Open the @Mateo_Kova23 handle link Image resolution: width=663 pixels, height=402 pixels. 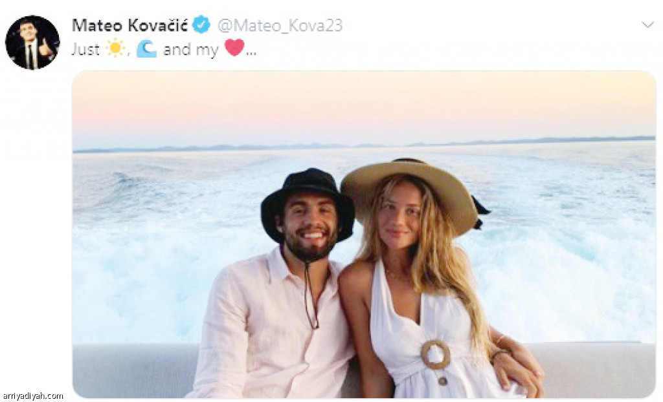(x=280, y=25)
